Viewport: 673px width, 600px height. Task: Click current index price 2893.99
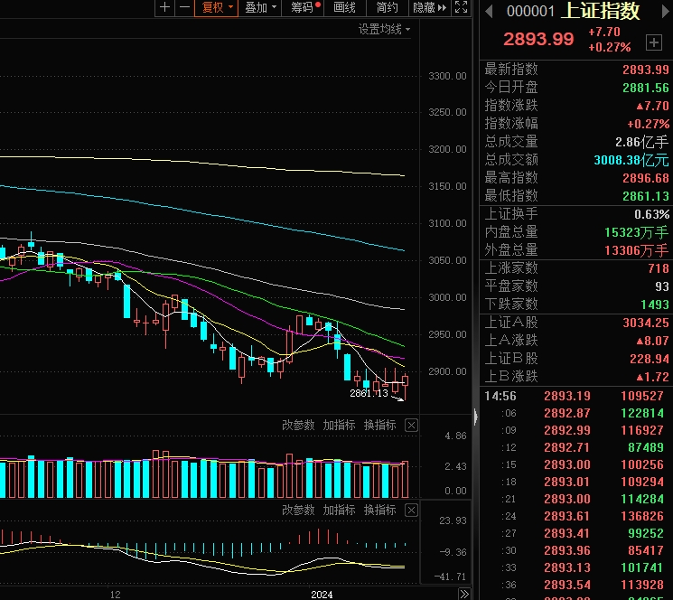click(x=538, y=40)
